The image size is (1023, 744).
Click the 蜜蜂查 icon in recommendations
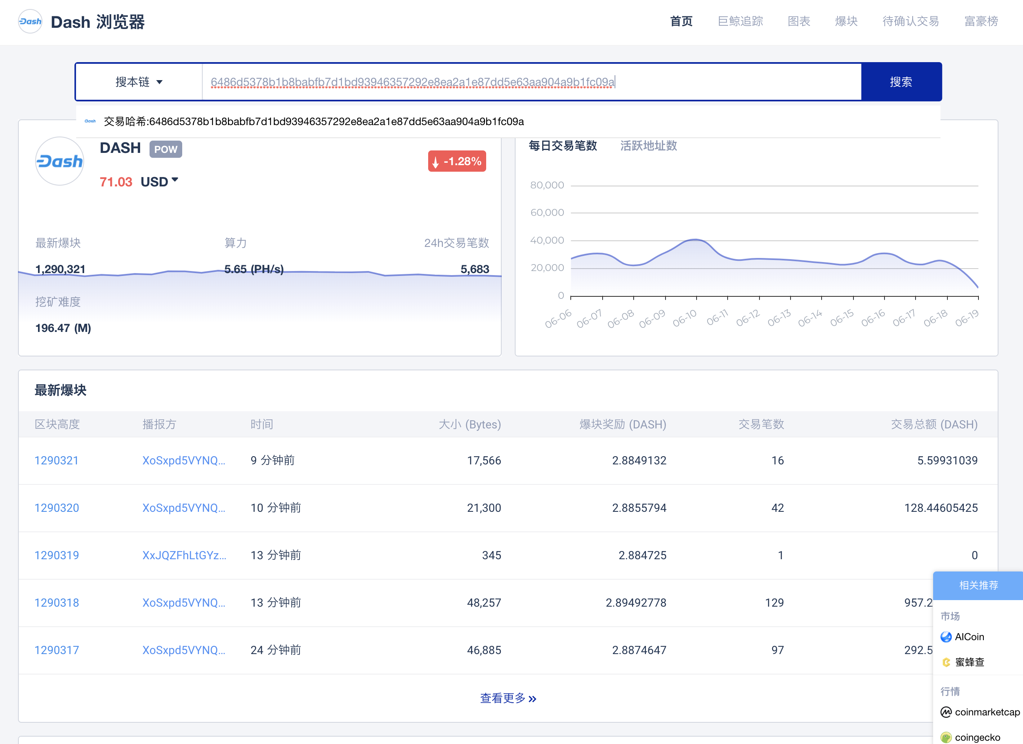click(x=946, y=662)
